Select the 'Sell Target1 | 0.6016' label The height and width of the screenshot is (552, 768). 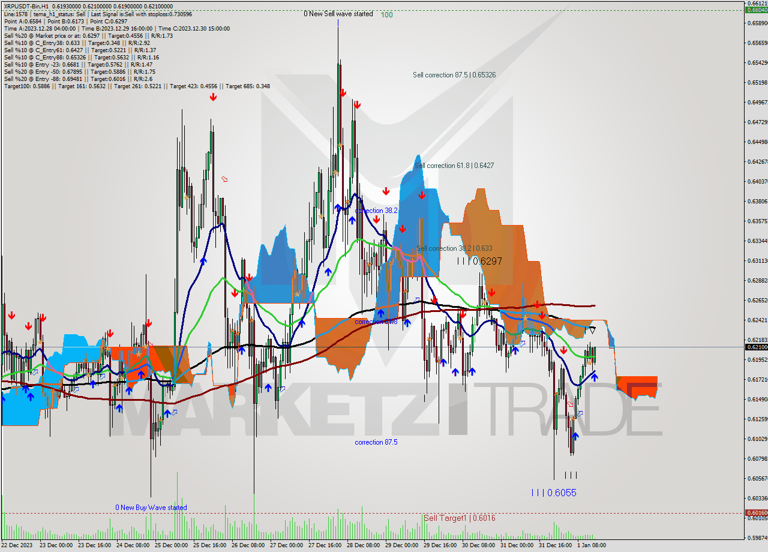point(460,518)
